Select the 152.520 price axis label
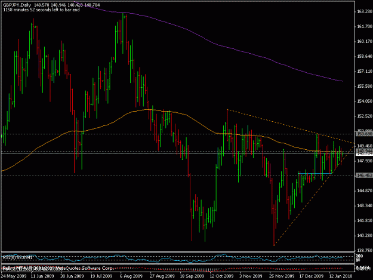 [x=365, y=116]
